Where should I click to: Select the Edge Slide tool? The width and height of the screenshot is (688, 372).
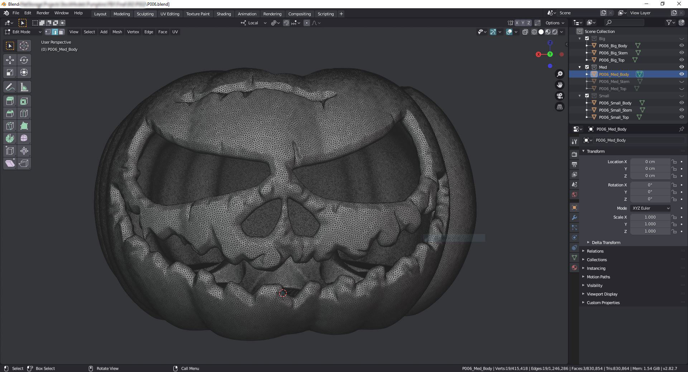click(x=10, y=151)
